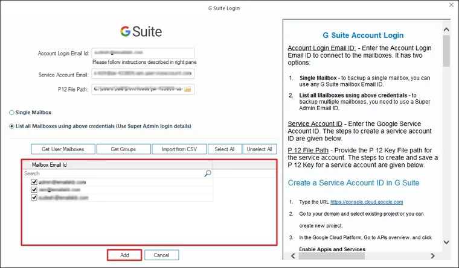Click the Get Groups button
The width and height of the screenshot is (459, 268).
[x=123, y=149]
